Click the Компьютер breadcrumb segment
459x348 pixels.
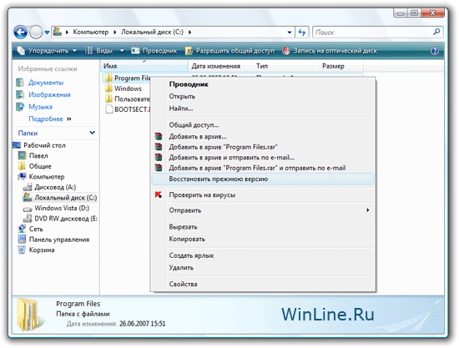(x=90, y=32)
